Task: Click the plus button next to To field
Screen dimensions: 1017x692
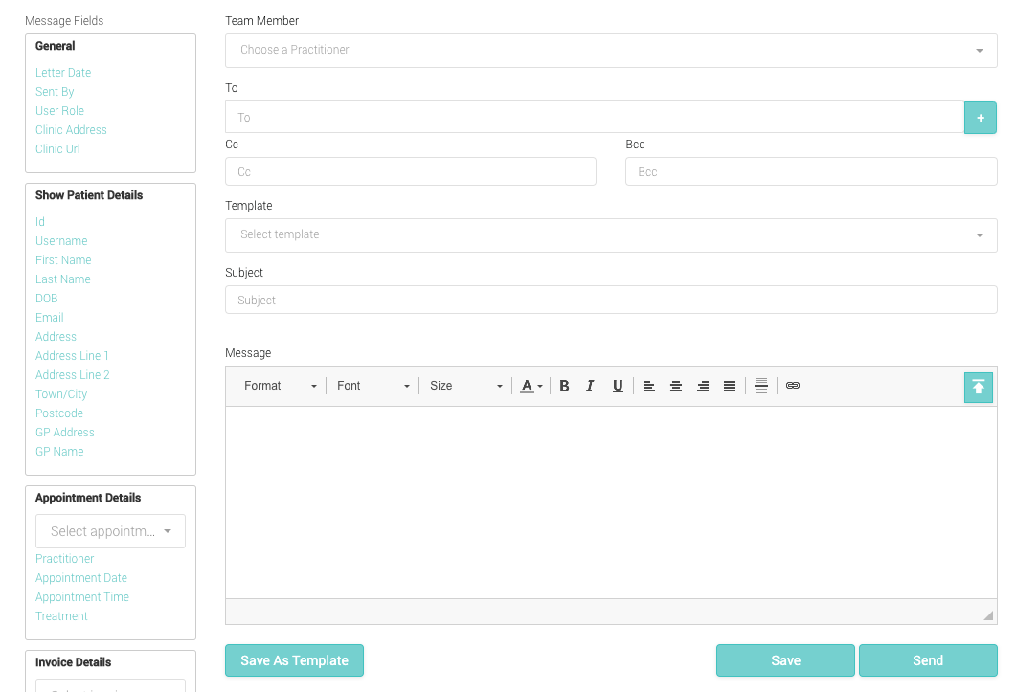Action: (x=980, y=118)
